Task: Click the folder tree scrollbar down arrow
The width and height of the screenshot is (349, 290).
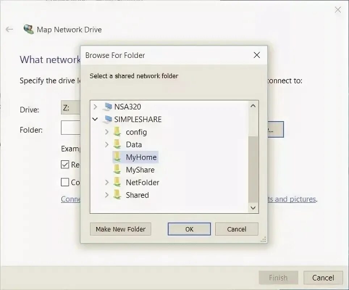Action: click(x=253, y=208)
